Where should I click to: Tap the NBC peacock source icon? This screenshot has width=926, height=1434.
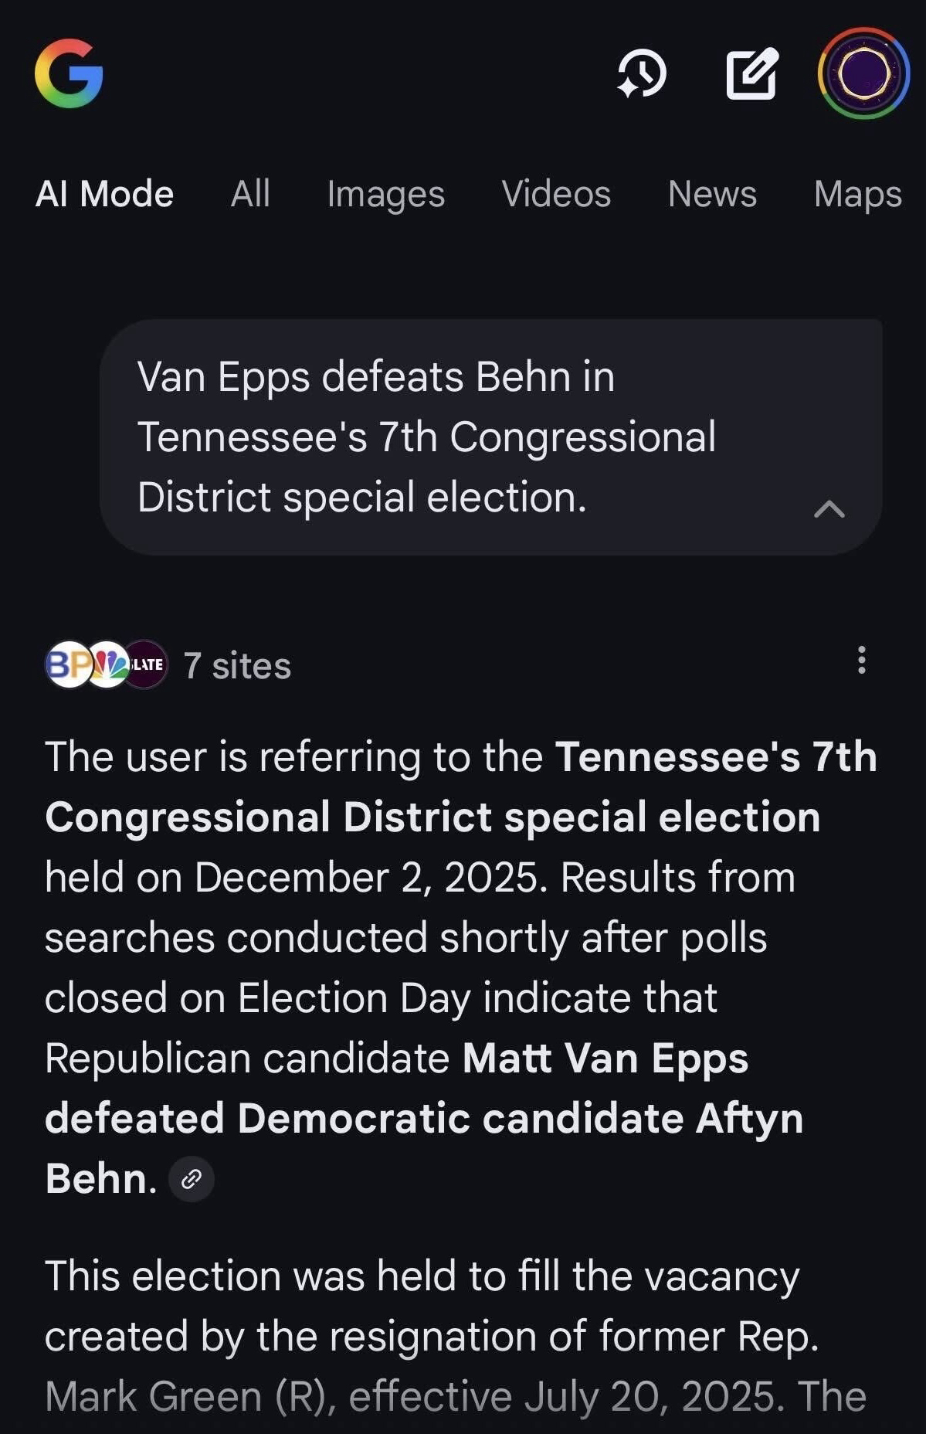[x=107, y=664]
